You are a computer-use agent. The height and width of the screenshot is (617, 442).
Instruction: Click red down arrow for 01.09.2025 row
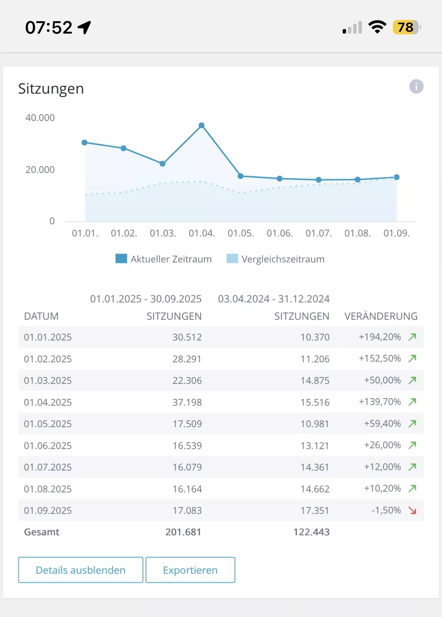[412, 511]
